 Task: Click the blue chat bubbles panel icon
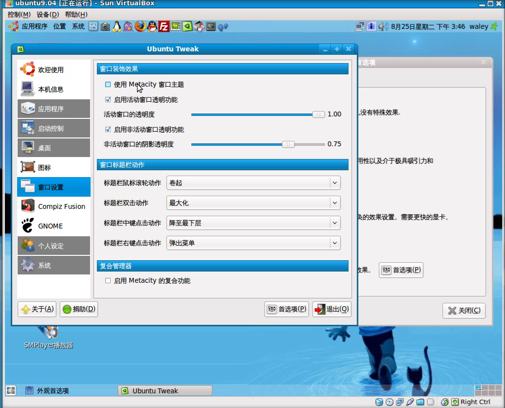tap(223, 27)
